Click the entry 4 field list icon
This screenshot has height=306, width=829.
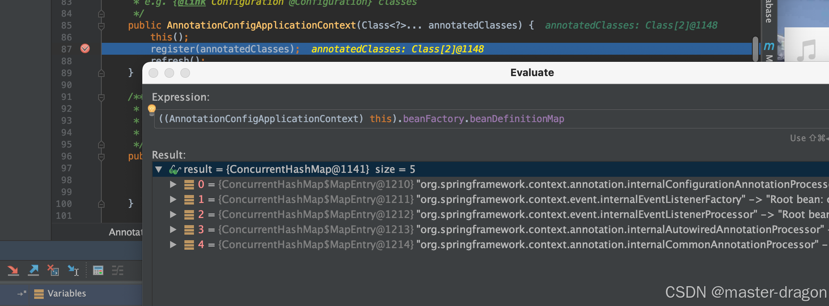[x=189, y=245]
